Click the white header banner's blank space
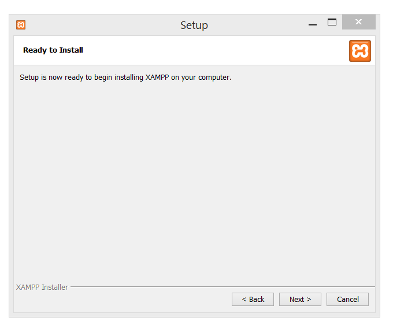The height and width of the screenshot is (332, 393). click(x=220, y=51)
